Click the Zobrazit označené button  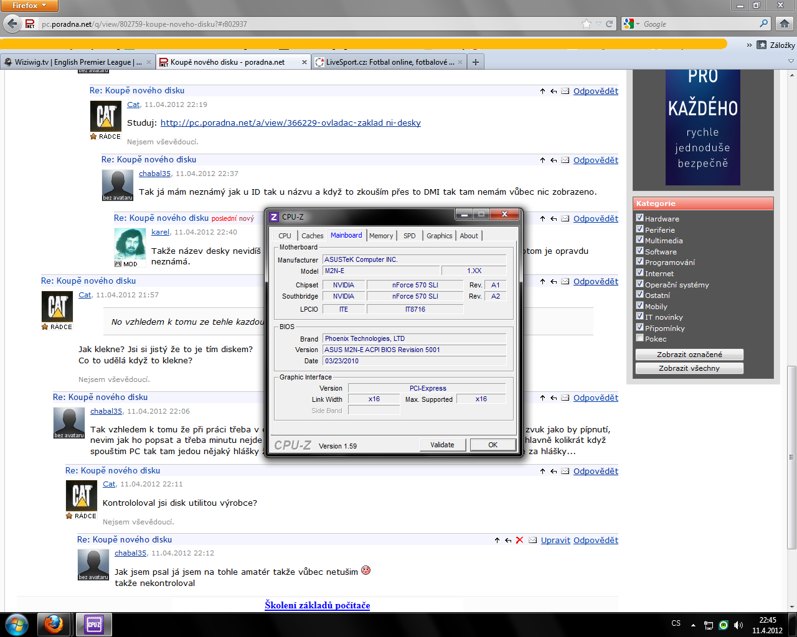click(x=689, y=355)
